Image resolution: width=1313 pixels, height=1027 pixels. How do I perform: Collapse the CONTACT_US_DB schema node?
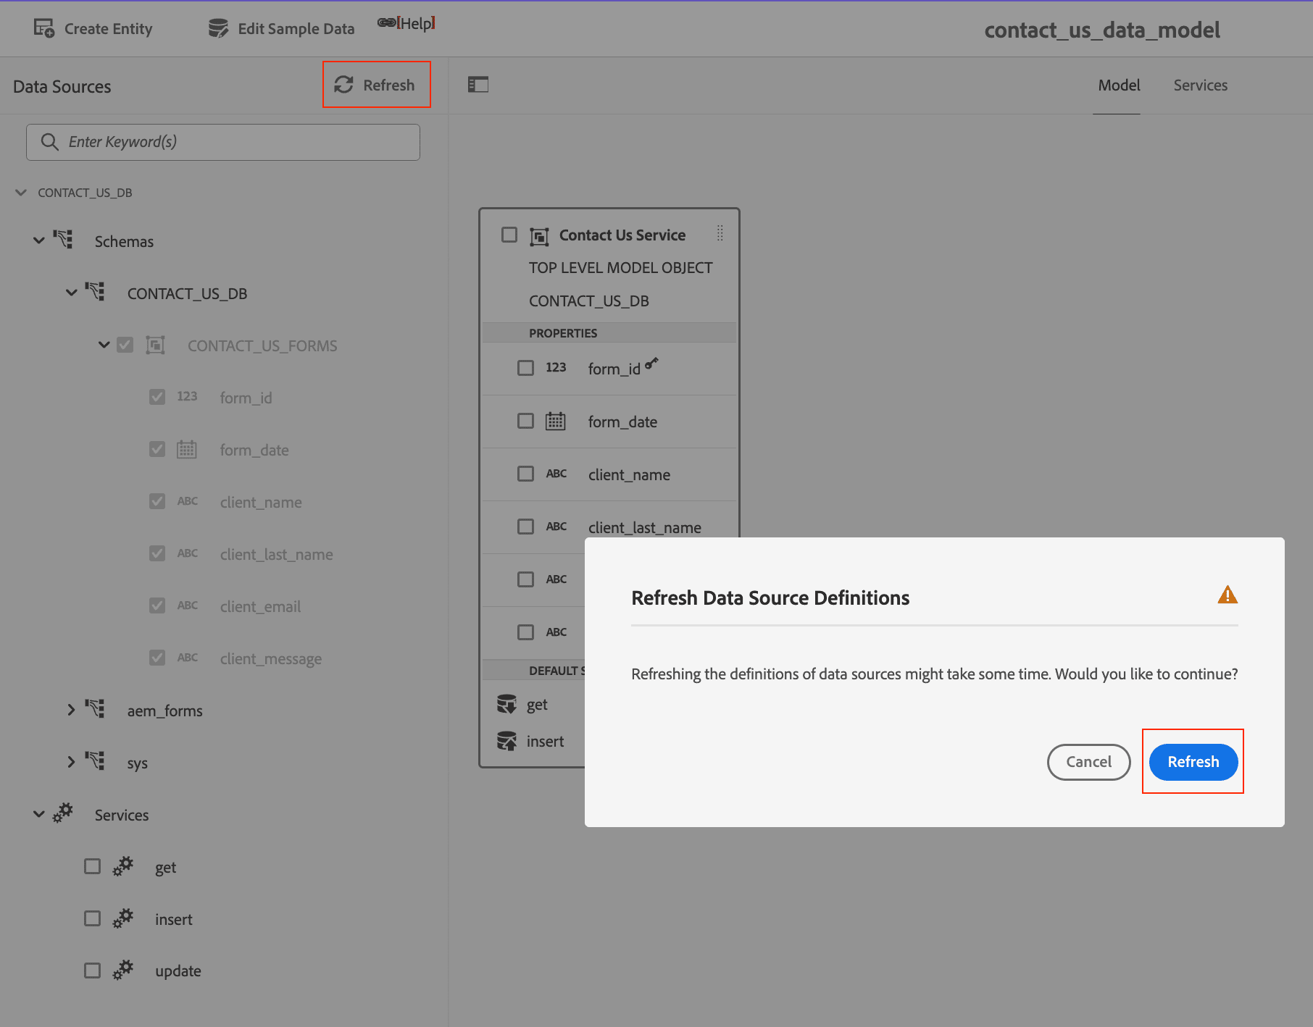point(72,293)
